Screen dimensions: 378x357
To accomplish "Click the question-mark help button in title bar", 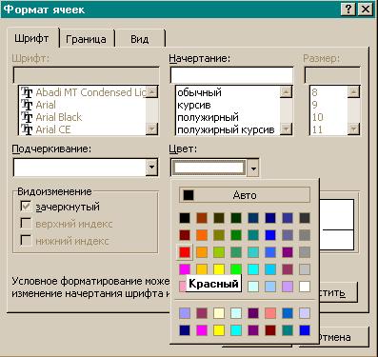I will click(348, 10).
